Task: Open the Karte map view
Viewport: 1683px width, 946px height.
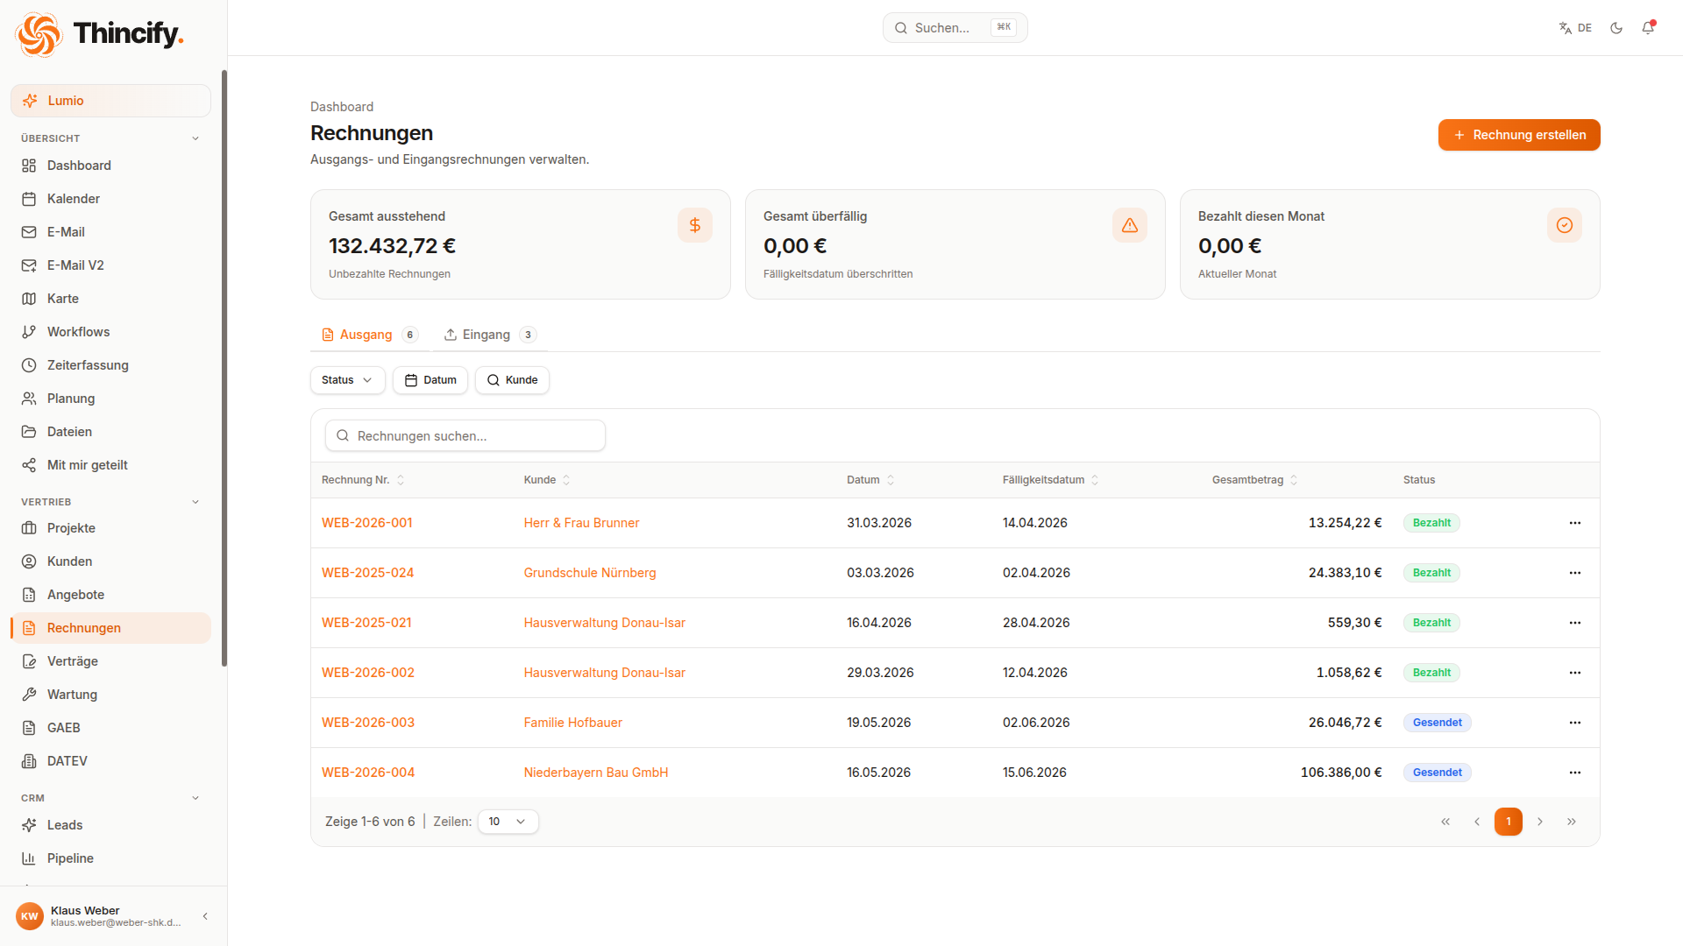Action: click(110, 299)
